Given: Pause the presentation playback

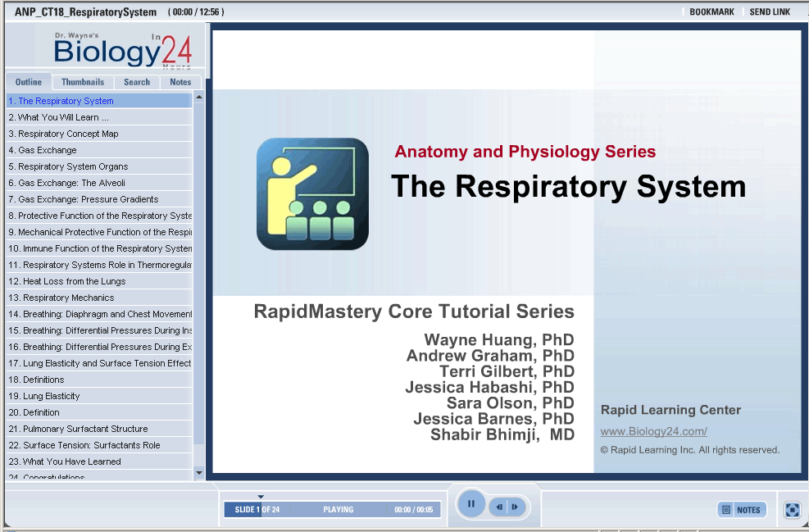Looking at the screenshot, I should (471, 504).
